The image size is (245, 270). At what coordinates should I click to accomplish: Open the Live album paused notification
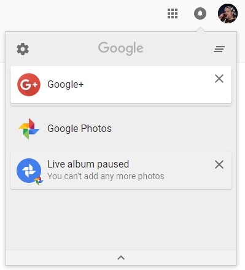121,171
